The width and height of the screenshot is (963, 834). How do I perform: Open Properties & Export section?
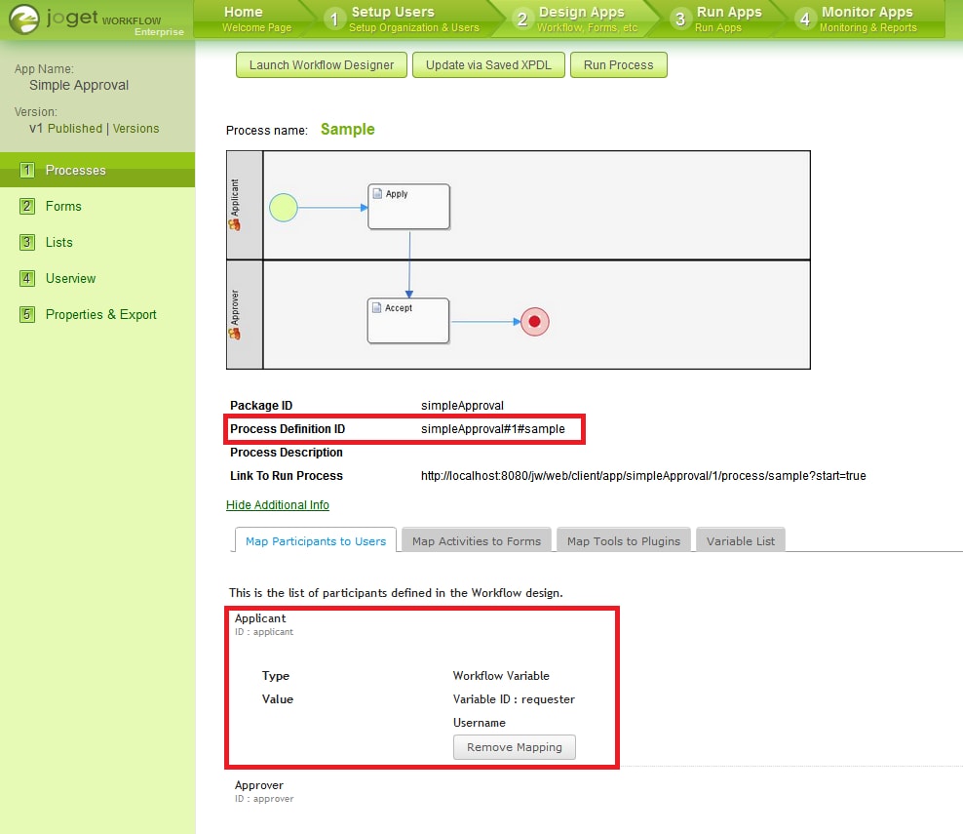[x=100, y=315]
